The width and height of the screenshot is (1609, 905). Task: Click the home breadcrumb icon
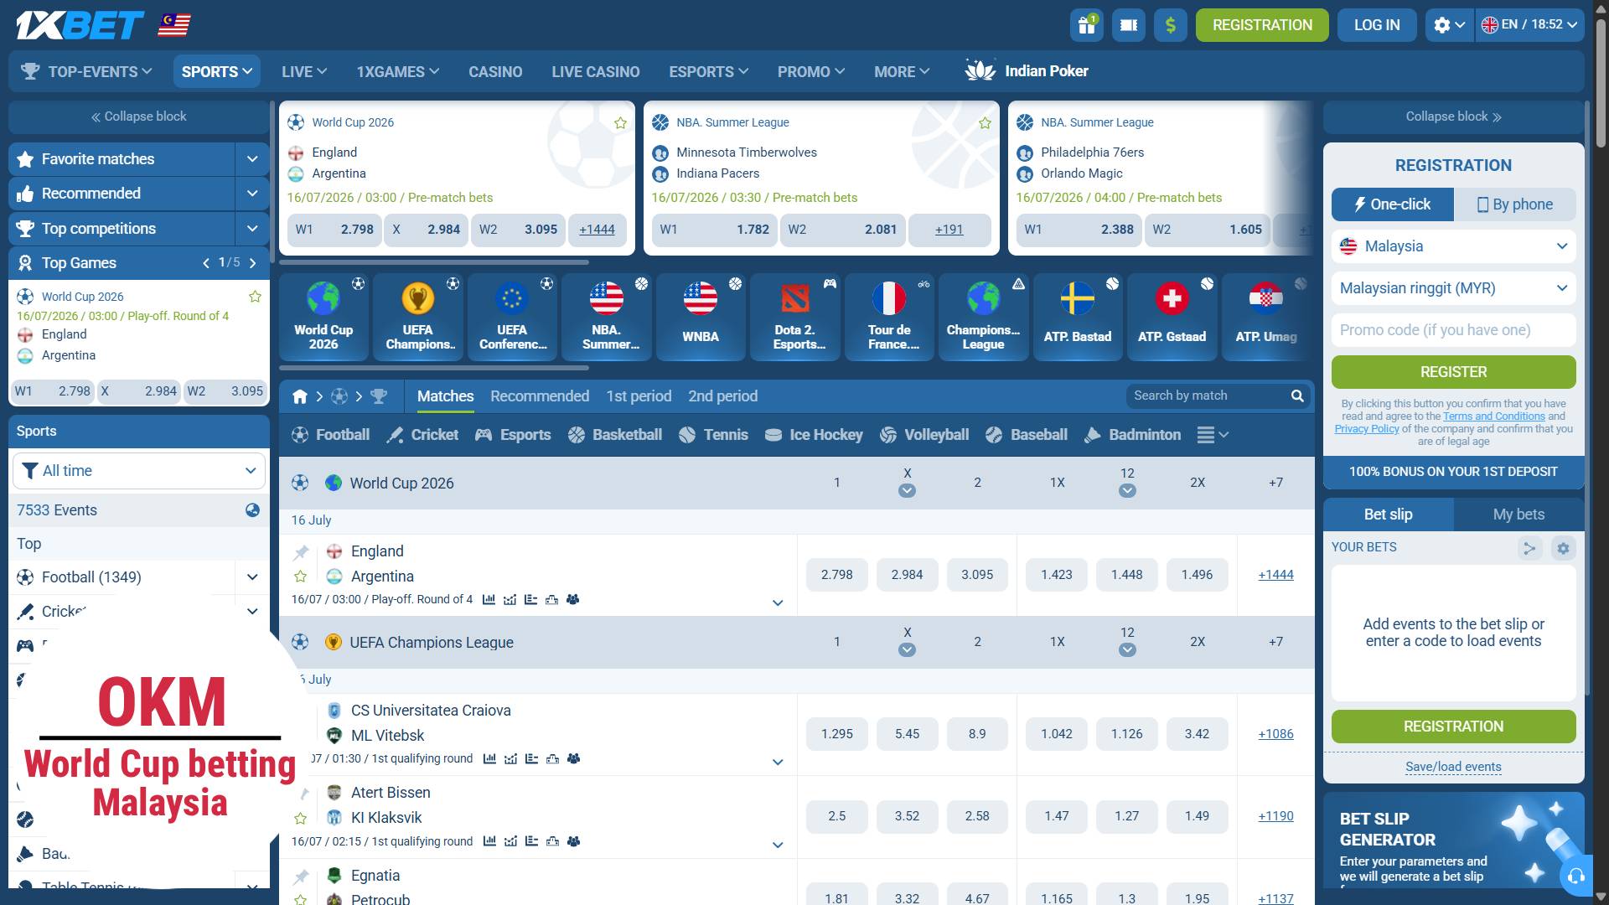pos(300,396)
